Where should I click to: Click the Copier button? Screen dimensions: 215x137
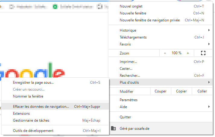pyautogui.click(x=181, y=91)
